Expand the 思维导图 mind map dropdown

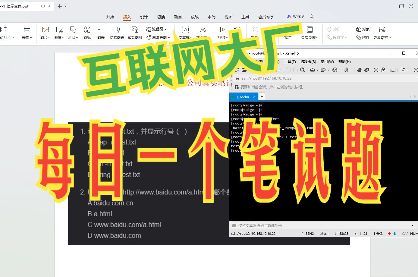pos(169,38)
